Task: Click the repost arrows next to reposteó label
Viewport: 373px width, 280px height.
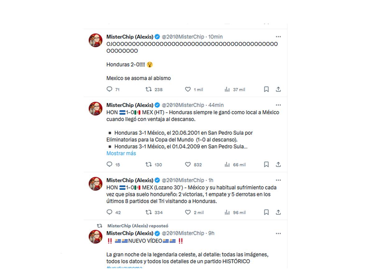Action: [x=99, y=226]
